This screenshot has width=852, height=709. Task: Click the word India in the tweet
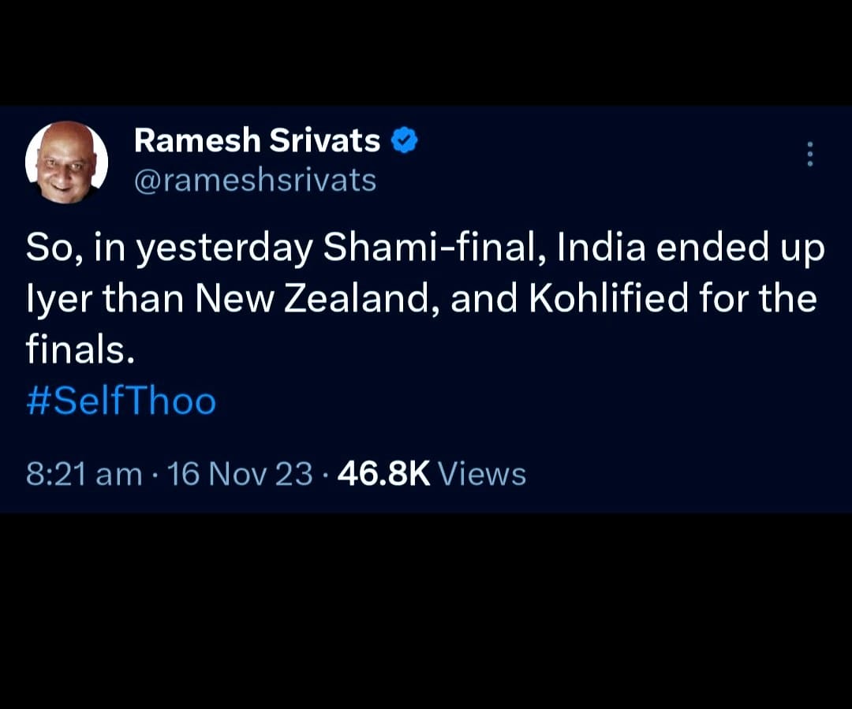coord(601,247)
